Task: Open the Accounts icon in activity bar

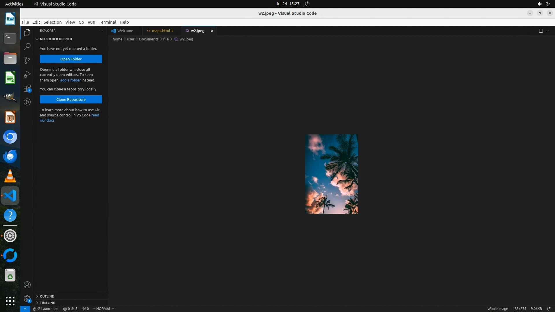Action: point(27,285)
